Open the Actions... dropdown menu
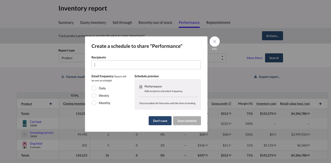The height and width of the screenshot is (163, 331). point(272,36)
